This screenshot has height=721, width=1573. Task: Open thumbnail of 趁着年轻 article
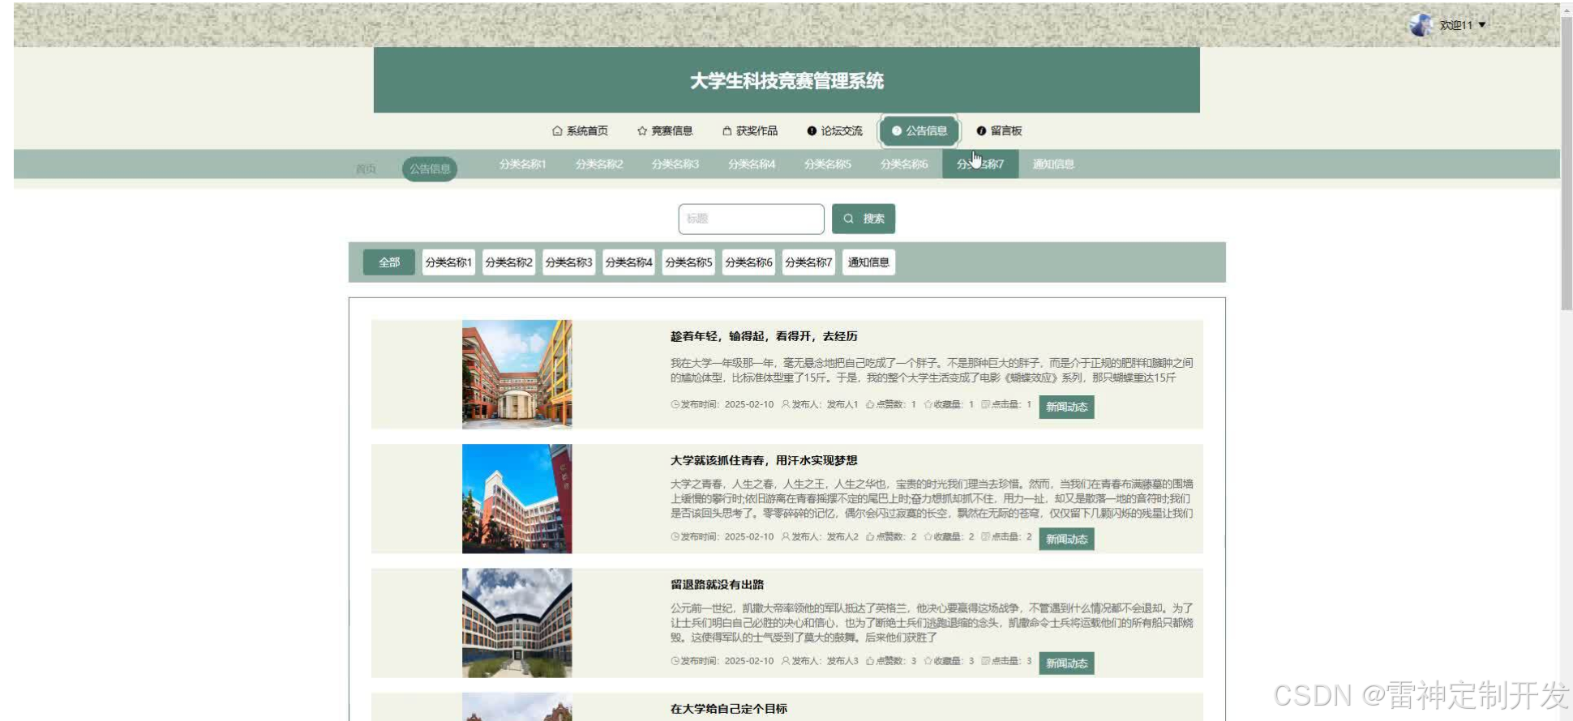click(516, 374)
